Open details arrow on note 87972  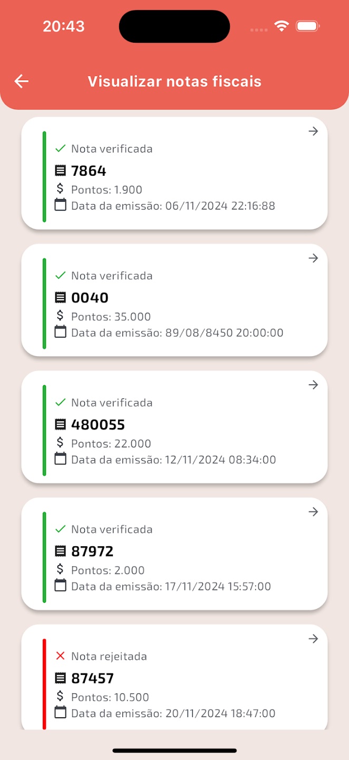pos(313,512)
